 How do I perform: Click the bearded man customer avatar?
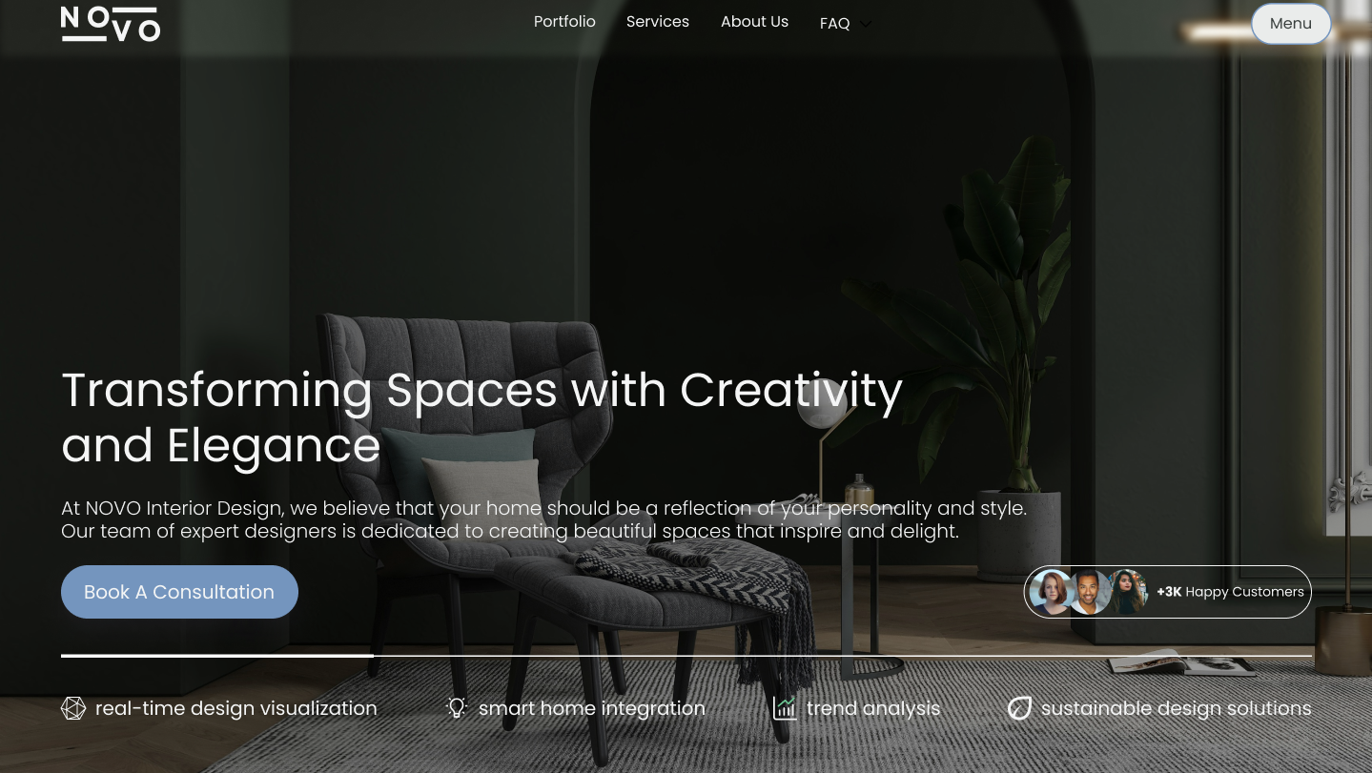[x=1090, y=592]
